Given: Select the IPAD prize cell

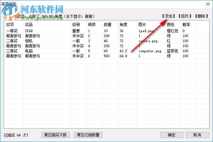Looking at the screenshot, I should pyautogui.click(x=29, y=31).
